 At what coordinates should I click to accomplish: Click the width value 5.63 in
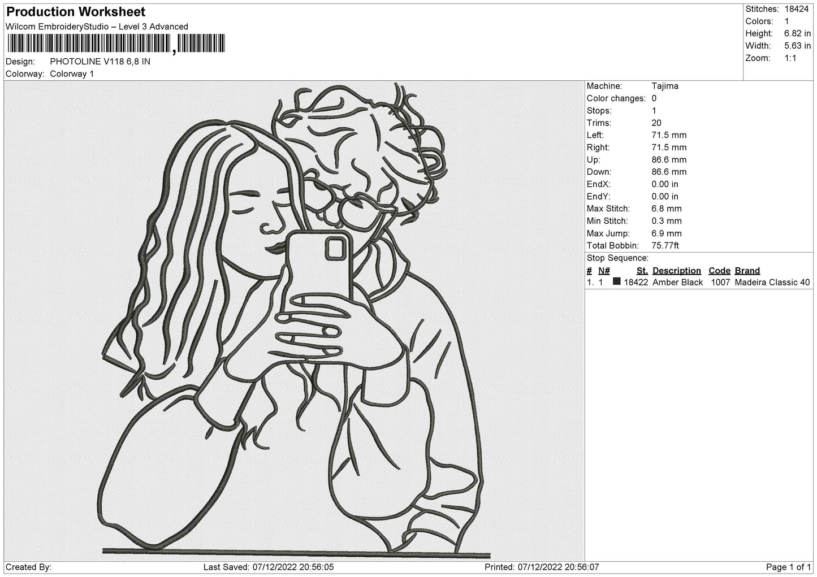pyautogui.click(x=797, y=46)
